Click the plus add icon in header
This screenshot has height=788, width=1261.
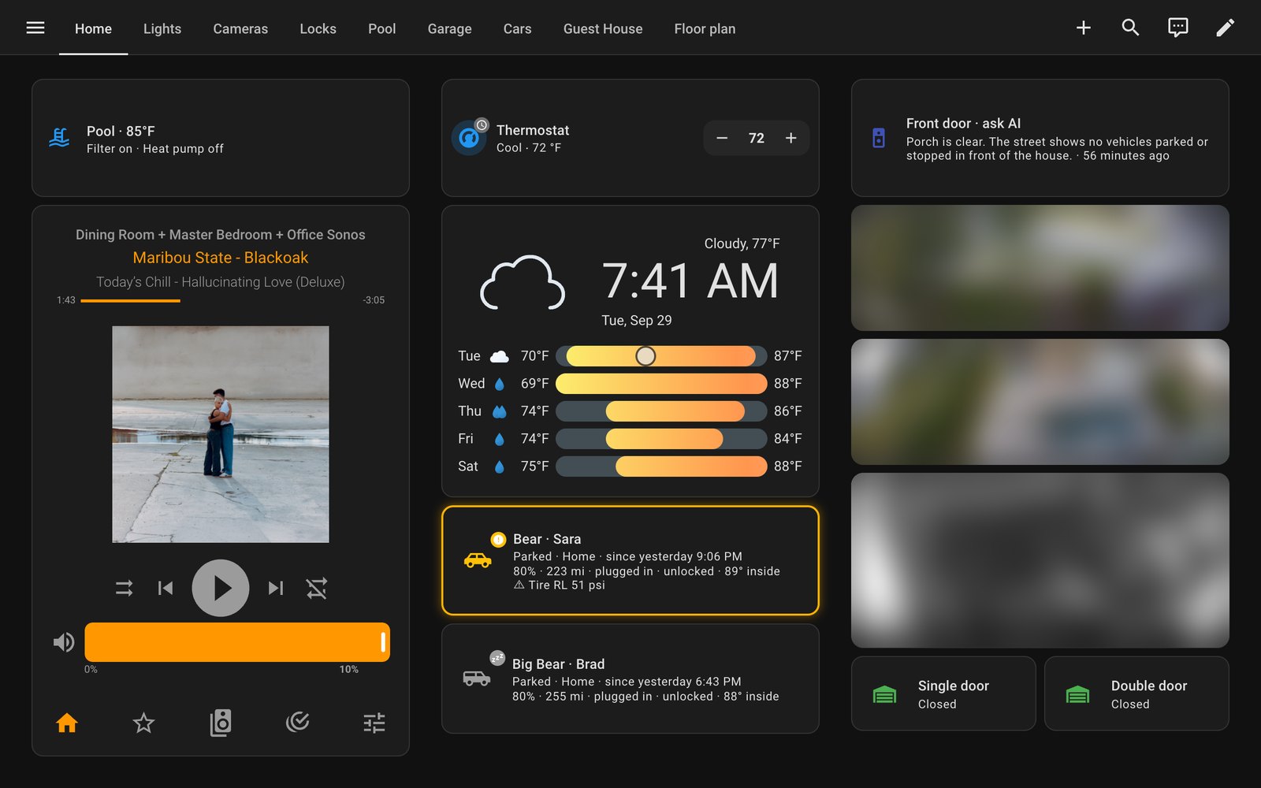pos(1084,28)
